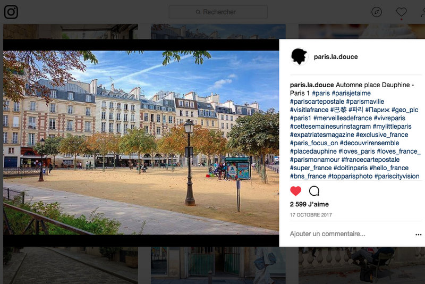
Task: Open the 17 OCTOBRE 2017 post date
Action: pos(311,215)
